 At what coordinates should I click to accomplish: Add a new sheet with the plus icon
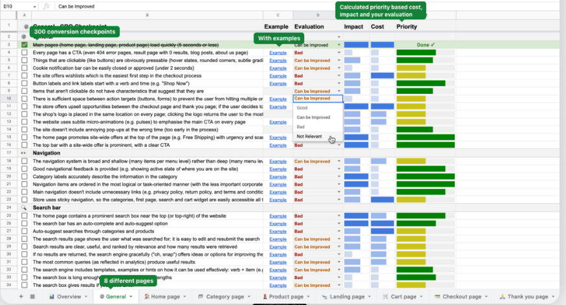click(21, 297)
